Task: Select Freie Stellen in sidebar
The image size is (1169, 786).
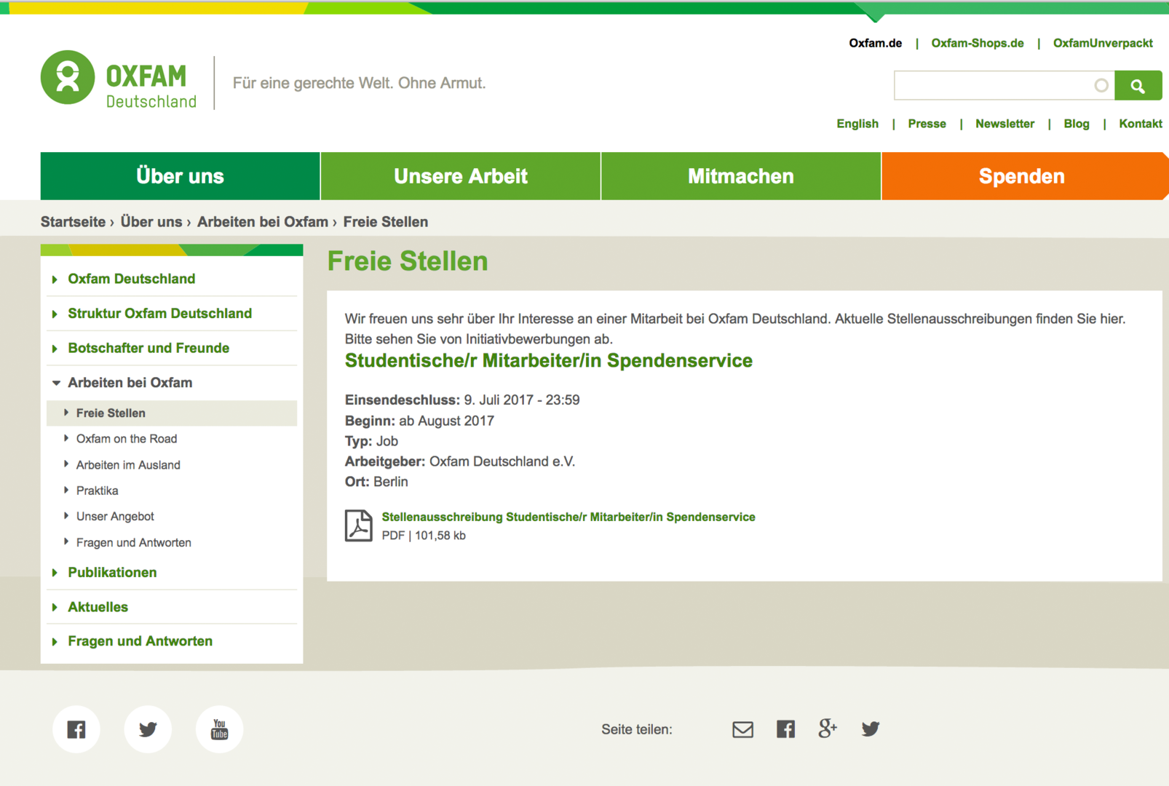Action: pos(172,413)
